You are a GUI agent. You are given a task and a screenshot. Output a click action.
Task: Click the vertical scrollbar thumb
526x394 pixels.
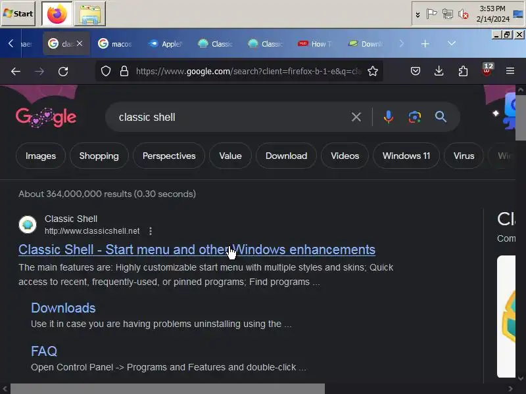(x=520, y=118)
